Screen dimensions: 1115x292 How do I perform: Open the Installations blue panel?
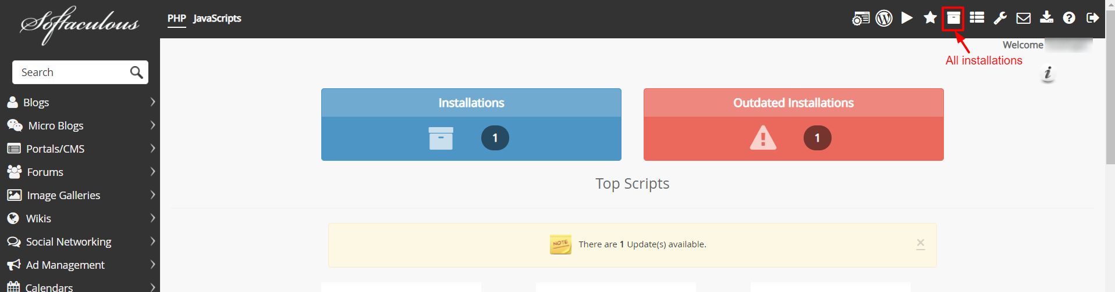point(471,124)
